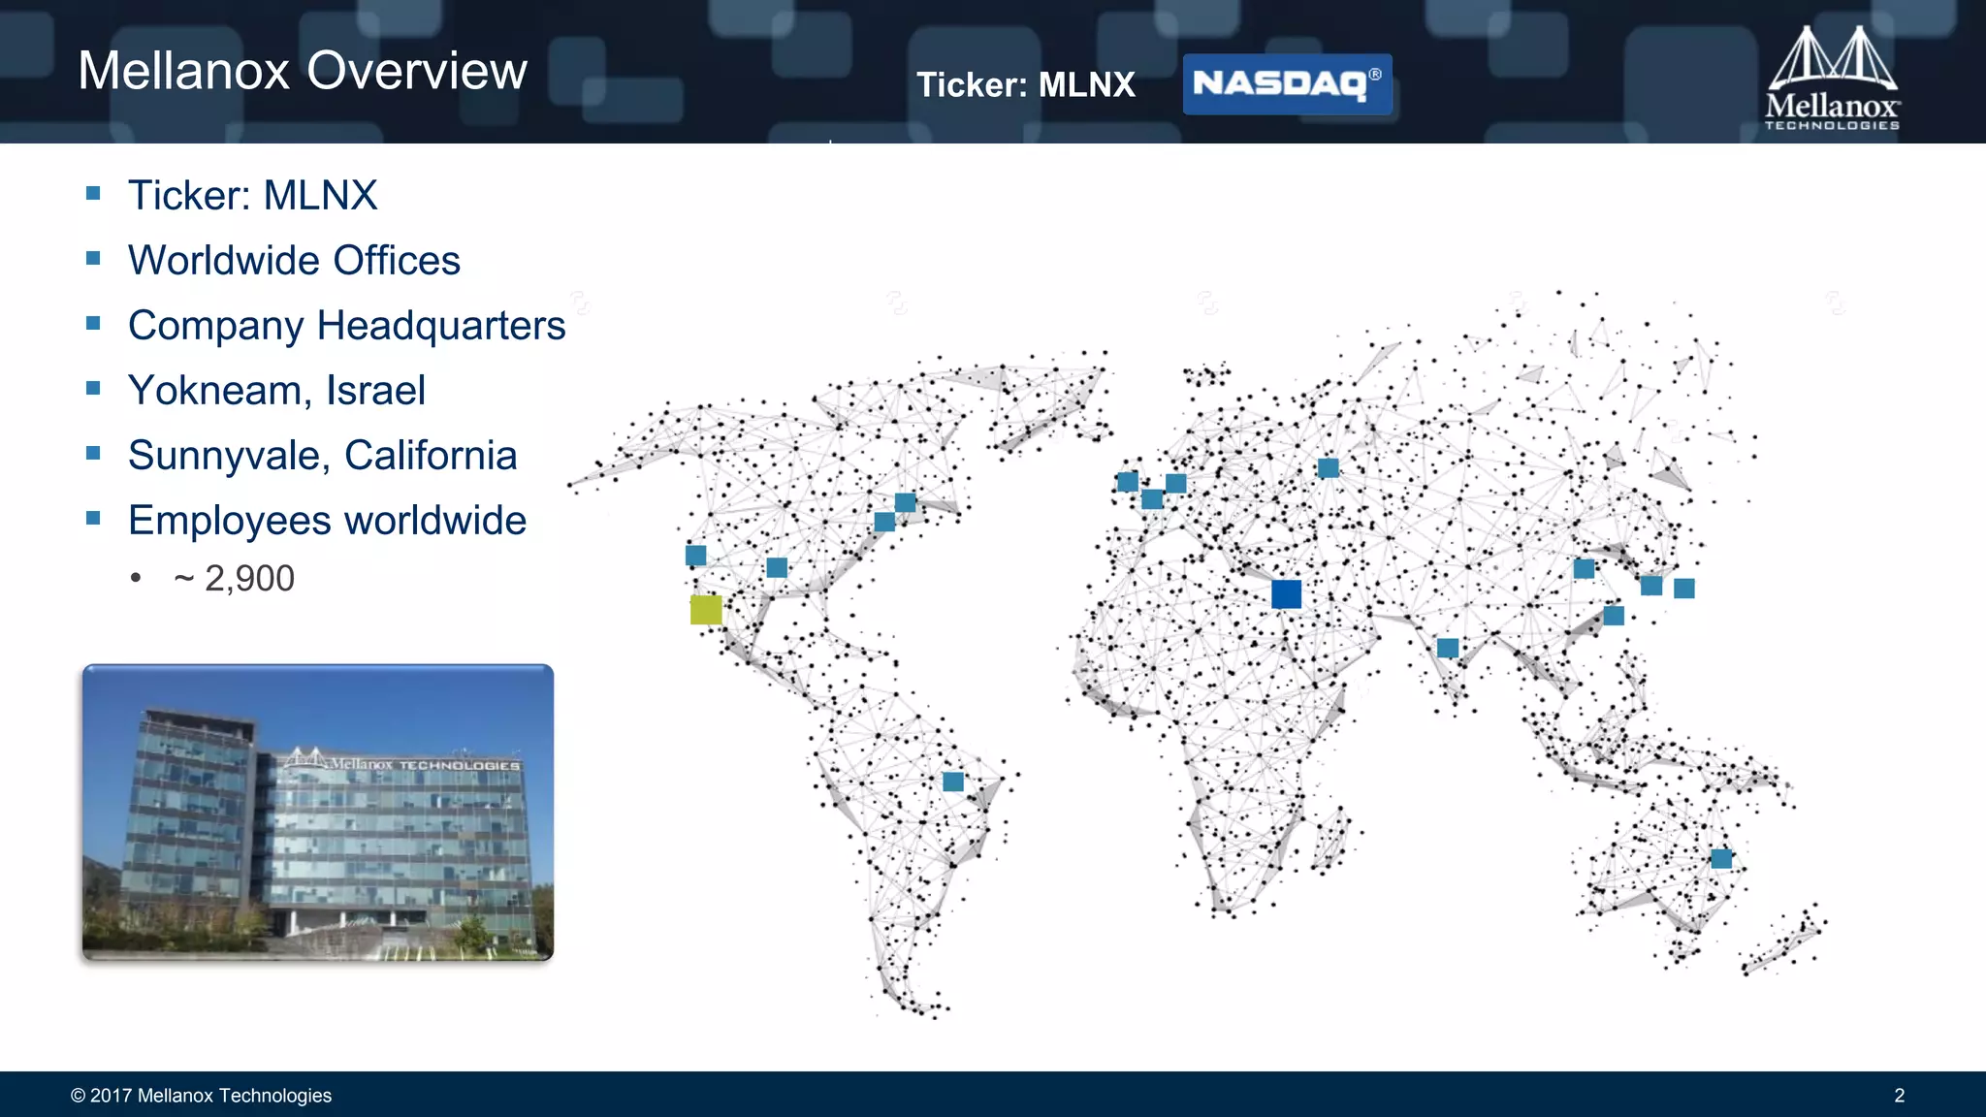The height and width of the screenshot is (1117, 1986).
Task: Click the '~ 2,900' sub-bullet
Action: click(x=234, y=578)
